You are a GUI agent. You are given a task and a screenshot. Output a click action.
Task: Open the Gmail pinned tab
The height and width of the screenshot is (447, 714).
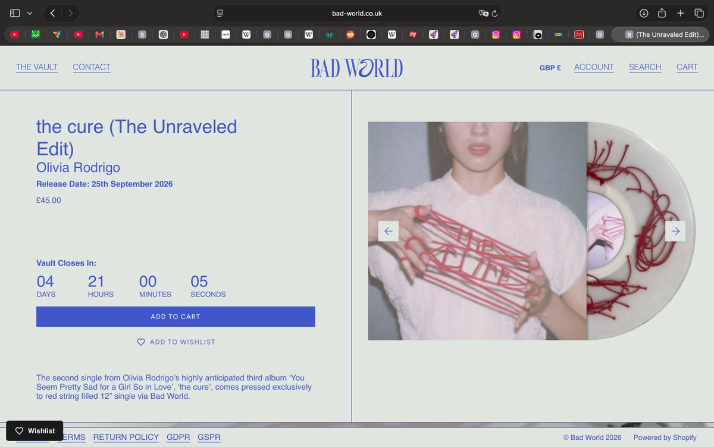[x=100, y=35]
